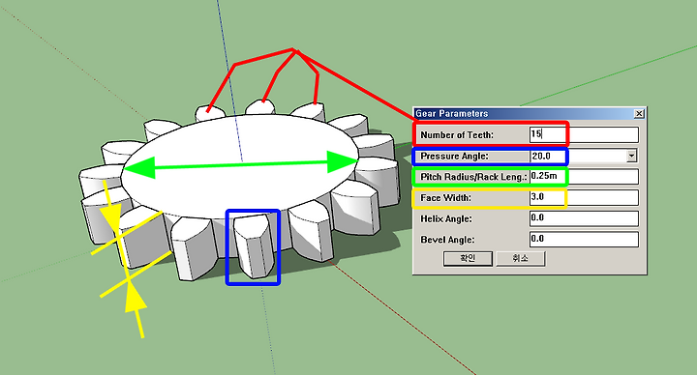
Task: Open the Pressure Angle dropdown arrow
Action: click(631, 156)
